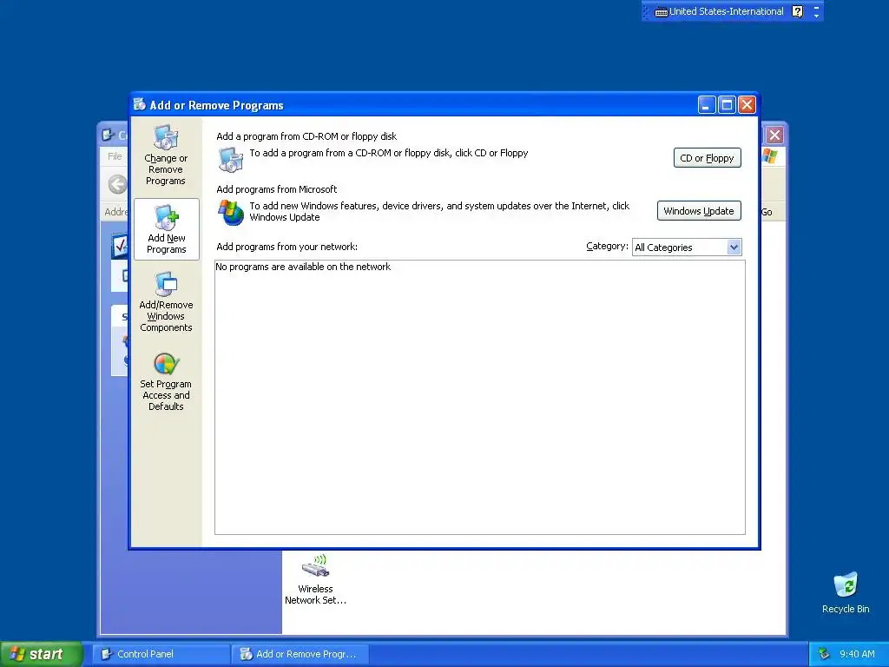Click the language bar help icon

pos(797,11)
